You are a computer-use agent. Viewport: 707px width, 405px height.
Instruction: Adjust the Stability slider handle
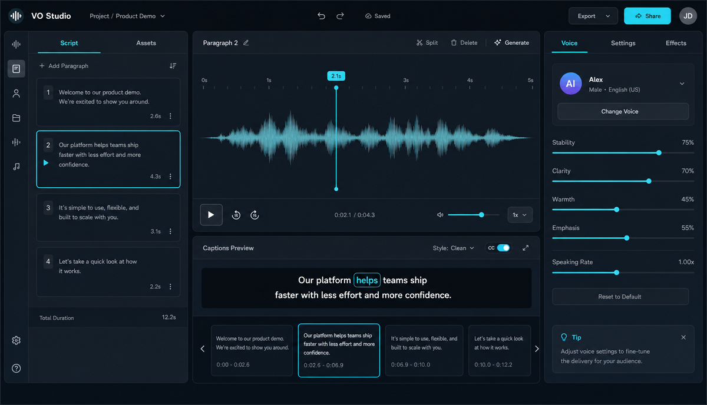pyautogui.click(x=659, y=152)
